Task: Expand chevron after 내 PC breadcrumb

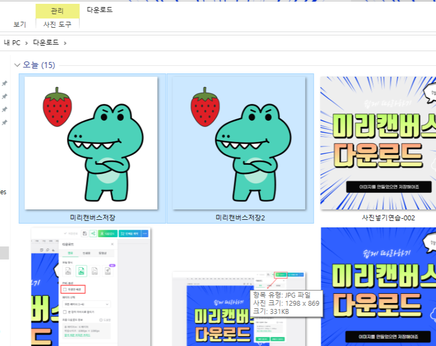Action: 27,43
